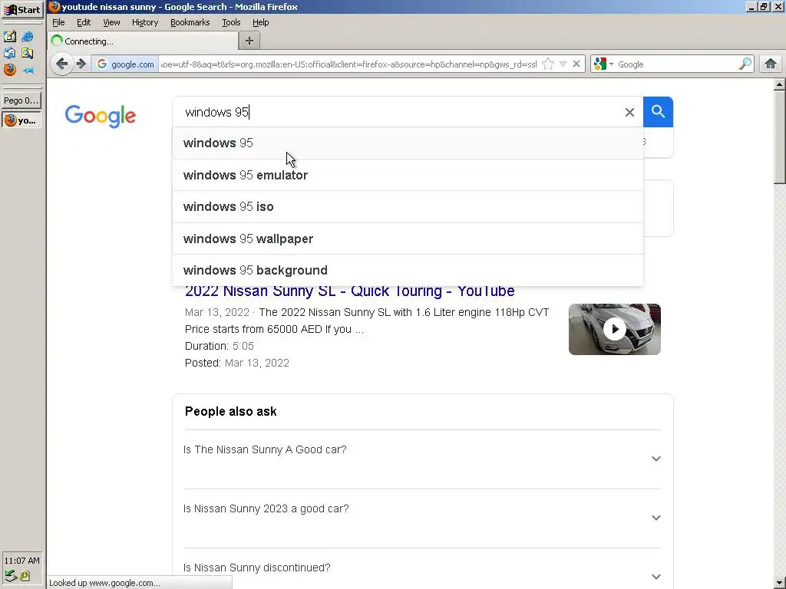Click the Google logo on the page

[x=101, y=117]
